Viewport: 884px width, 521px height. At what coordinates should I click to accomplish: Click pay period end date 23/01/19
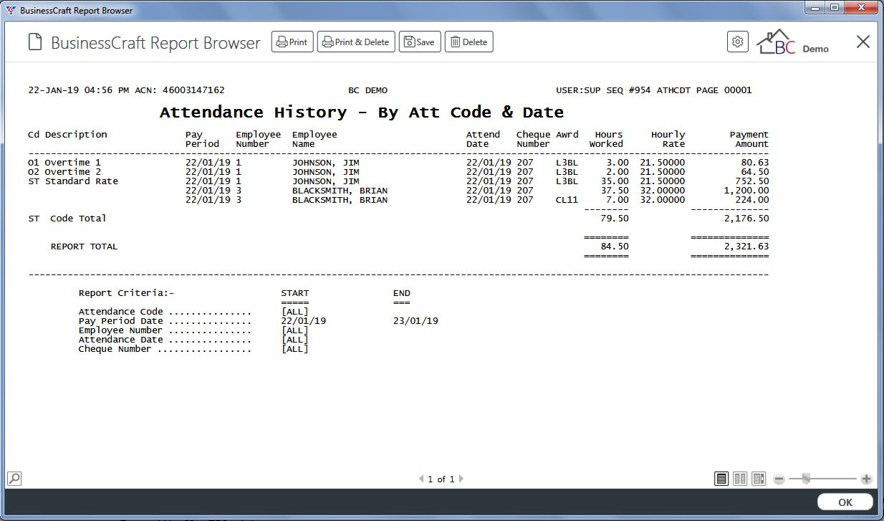[x=415, y=321]
